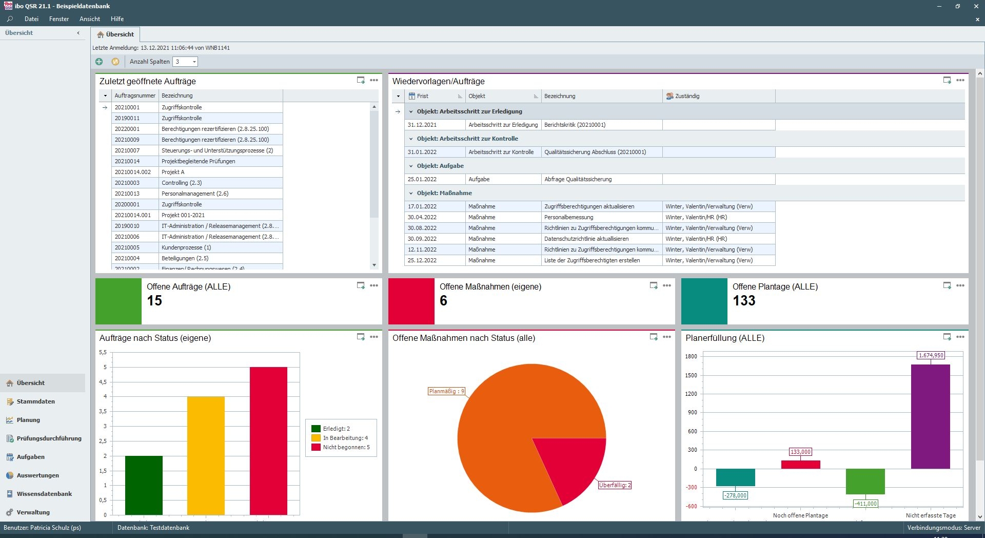Open the column chooser dropdown in Wiedervorlagen table
The height and width of the screenshot is (538, 985).
[398, 96]
